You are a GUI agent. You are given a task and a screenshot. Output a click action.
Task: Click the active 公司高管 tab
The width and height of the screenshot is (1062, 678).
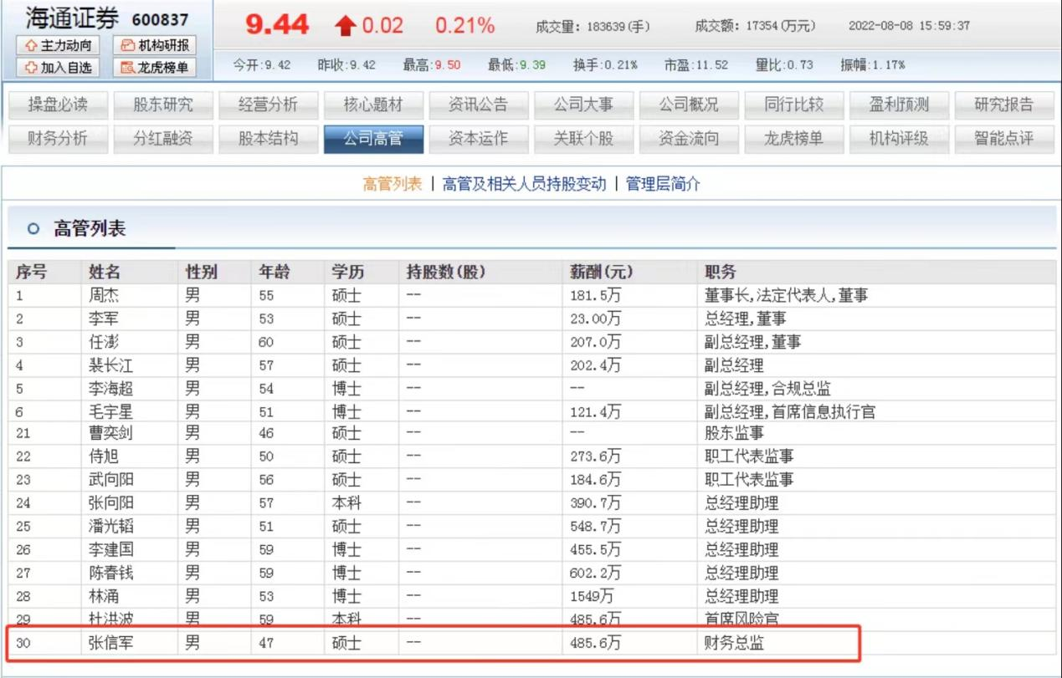[373, 139]
